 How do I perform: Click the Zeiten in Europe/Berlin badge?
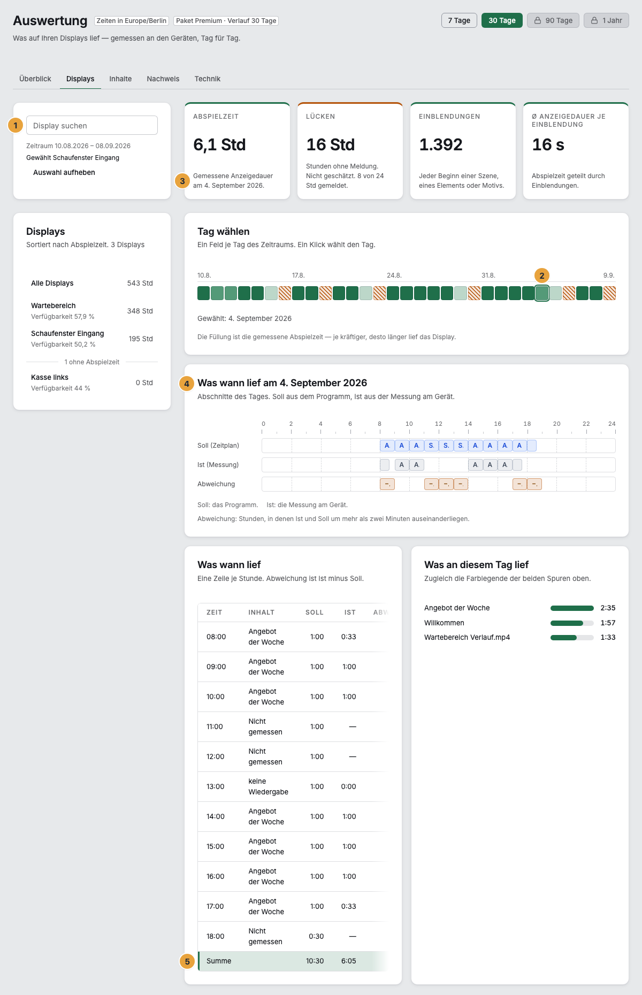132,21
